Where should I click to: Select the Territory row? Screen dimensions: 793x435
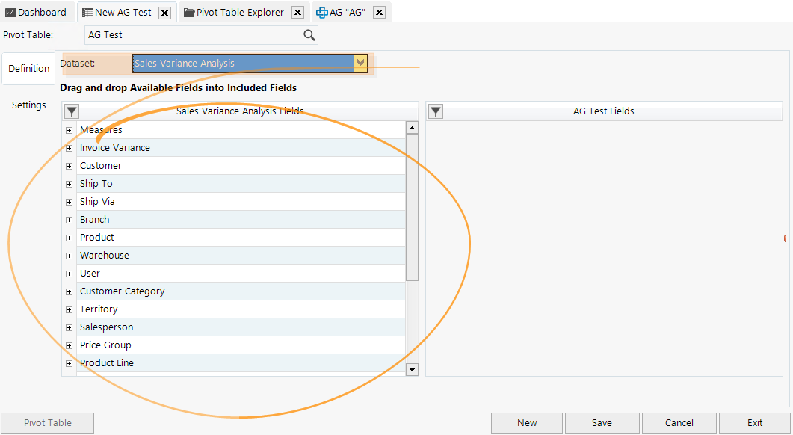tap(241, 309)
